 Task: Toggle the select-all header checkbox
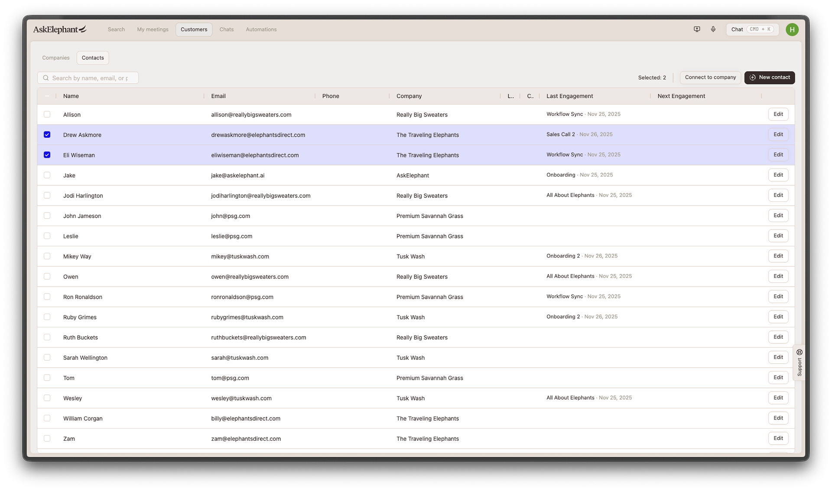[47, 96]
